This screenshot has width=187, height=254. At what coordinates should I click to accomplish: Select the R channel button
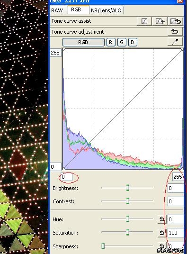[111, 42]
